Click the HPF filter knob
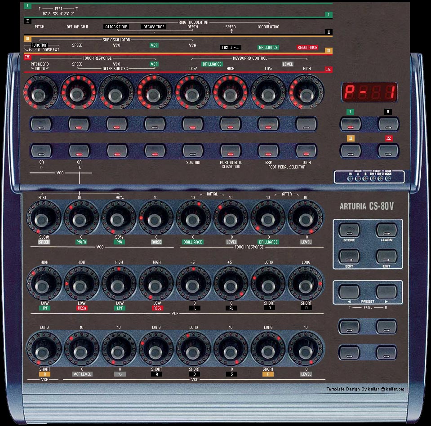 (x=44, y=284)
